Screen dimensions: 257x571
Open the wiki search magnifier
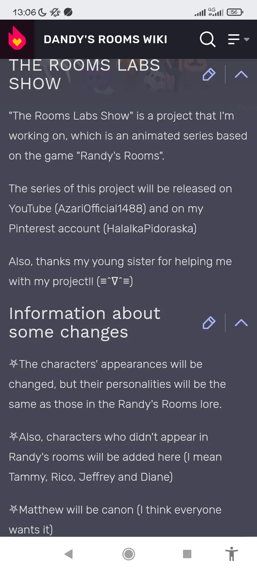tap(207, 39)
